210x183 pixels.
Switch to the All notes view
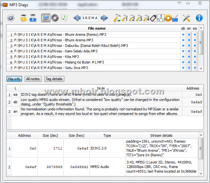click(x=33, y=79)
